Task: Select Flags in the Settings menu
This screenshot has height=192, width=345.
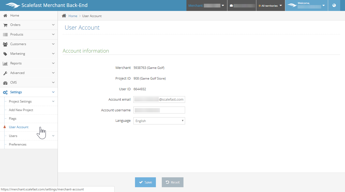Action: click(13, 119)
